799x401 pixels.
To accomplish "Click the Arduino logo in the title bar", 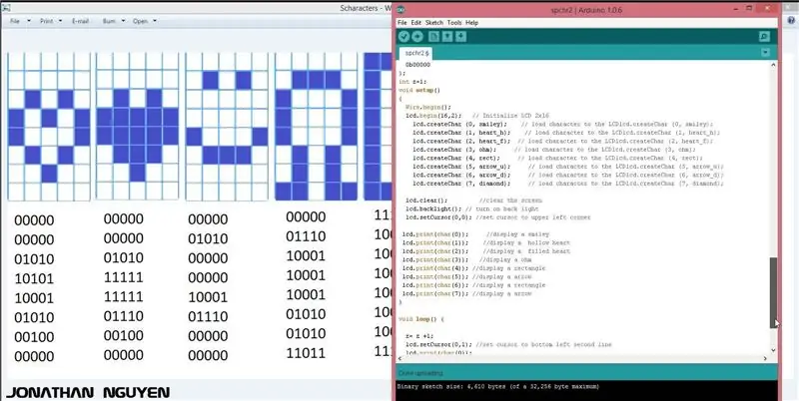I will pos(401,10).
